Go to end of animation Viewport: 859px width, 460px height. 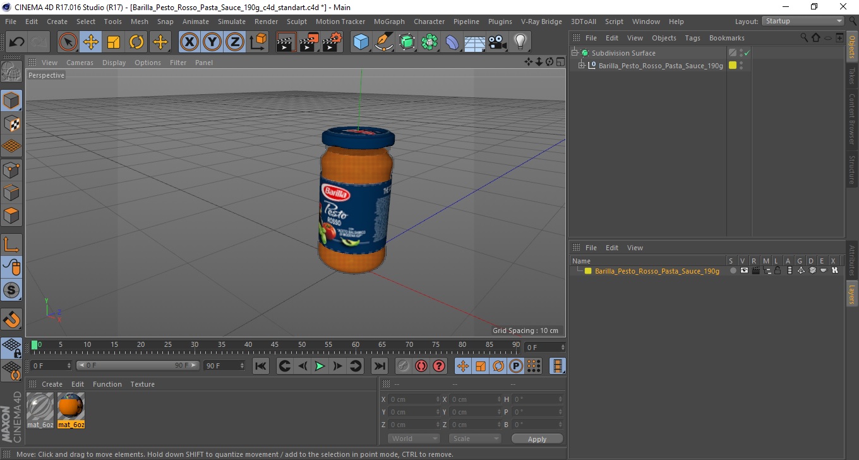point(379,366)
